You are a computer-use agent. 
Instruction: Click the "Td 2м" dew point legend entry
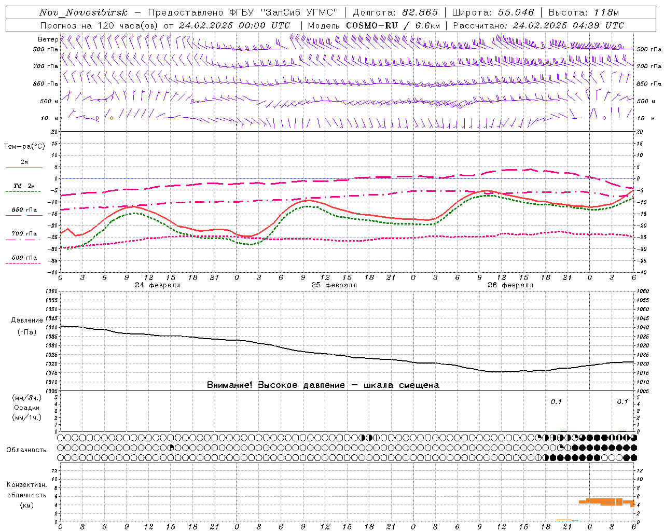tap(24, 186)
